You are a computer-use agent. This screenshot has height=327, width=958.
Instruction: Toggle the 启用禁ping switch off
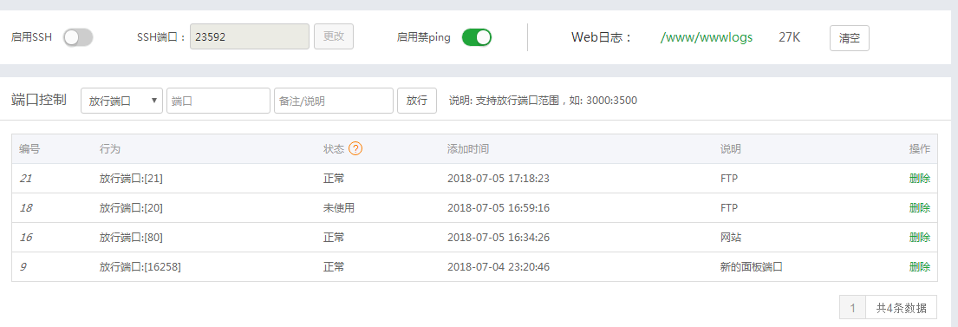(477, 37)
